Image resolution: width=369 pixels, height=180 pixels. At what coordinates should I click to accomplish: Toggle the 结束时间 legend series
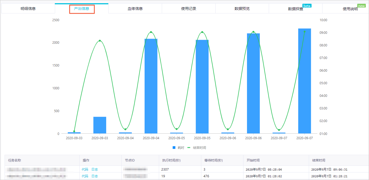(x=197, y=148)
